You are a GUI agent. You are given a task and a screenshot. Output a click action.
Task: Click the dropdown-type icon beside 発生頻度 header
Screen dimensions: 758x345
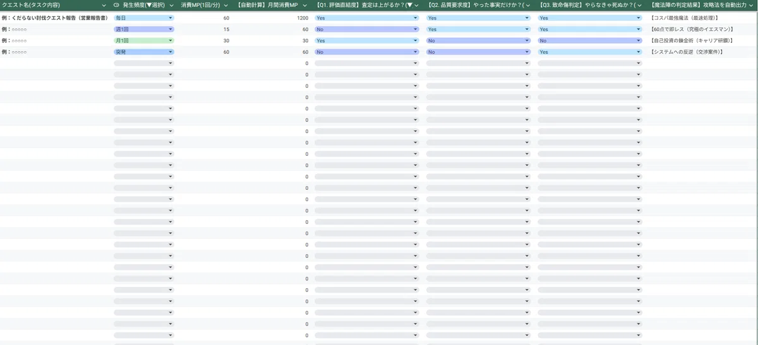(x=117, y=6)
